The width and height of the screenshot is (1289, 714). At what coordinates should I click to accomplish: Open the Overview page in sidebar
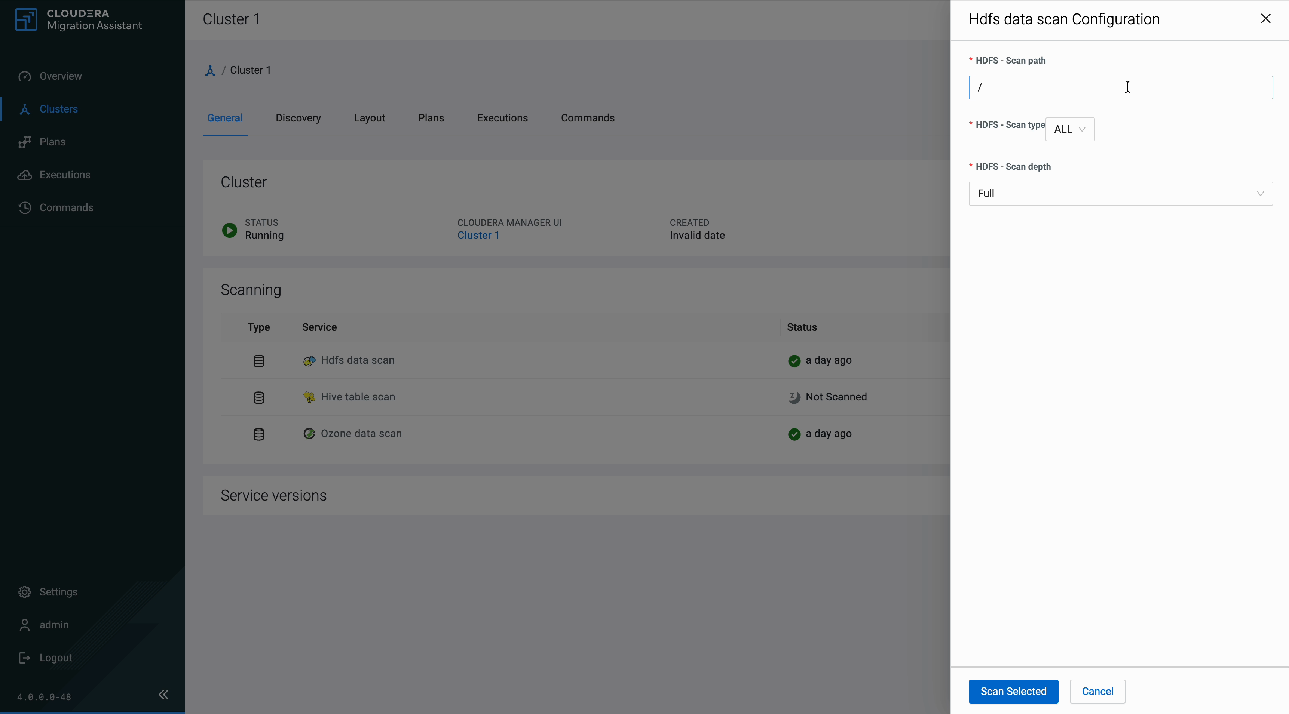point(50,76)
